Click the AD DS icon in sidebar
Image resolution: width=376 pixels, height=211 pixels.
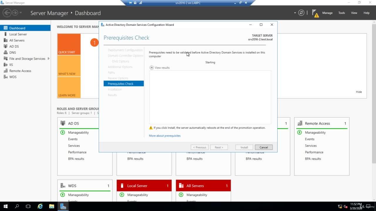(x=6, y=46)
